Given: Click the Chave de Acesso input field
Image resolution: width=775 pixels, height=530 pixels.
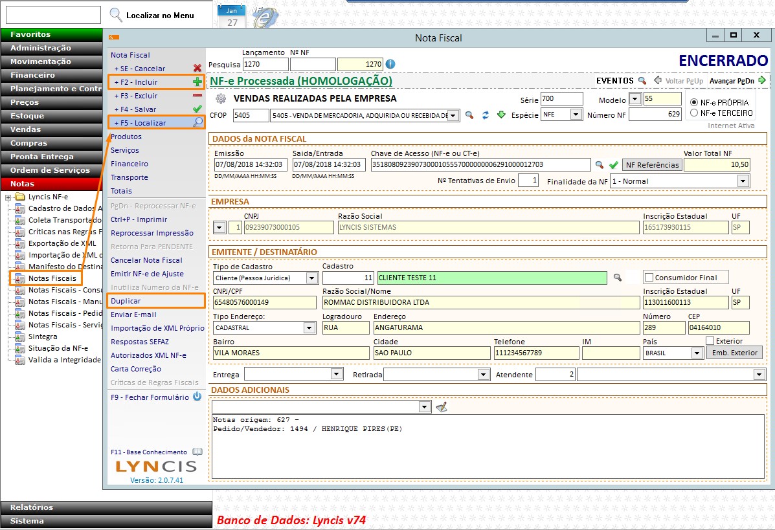Looking at the screenshot, I should coord(480,165).
